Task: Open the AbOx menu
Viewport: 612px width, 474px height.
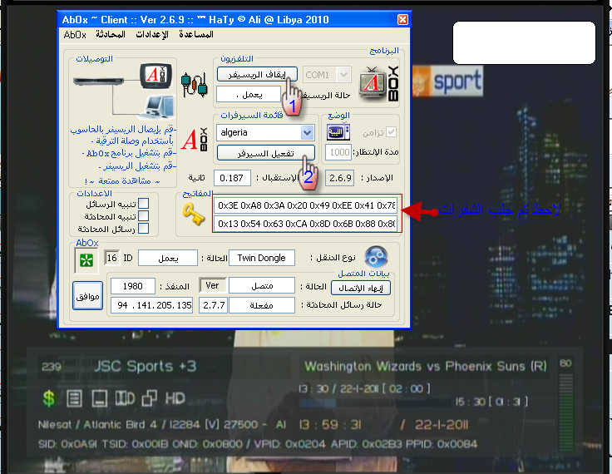Action: [75, 35]
